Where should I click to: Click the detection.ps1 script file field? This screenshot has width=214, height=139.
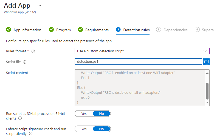pyautogui.click(x=138, y=62)
